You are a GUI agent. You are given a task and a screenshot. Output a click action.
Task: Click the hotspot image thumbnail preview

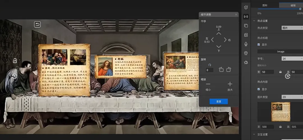coord(281,112)
